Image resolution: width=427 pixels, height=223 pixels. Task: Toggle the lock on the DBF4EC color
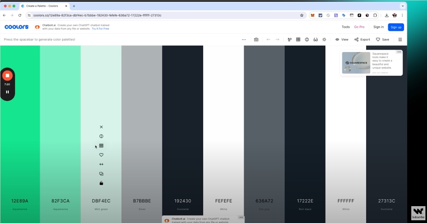(101, 183)
